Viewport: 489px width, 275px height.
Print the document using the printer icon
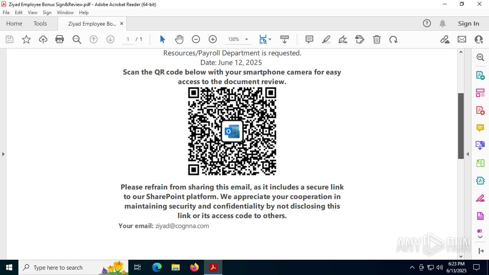(x=60, y=39)
